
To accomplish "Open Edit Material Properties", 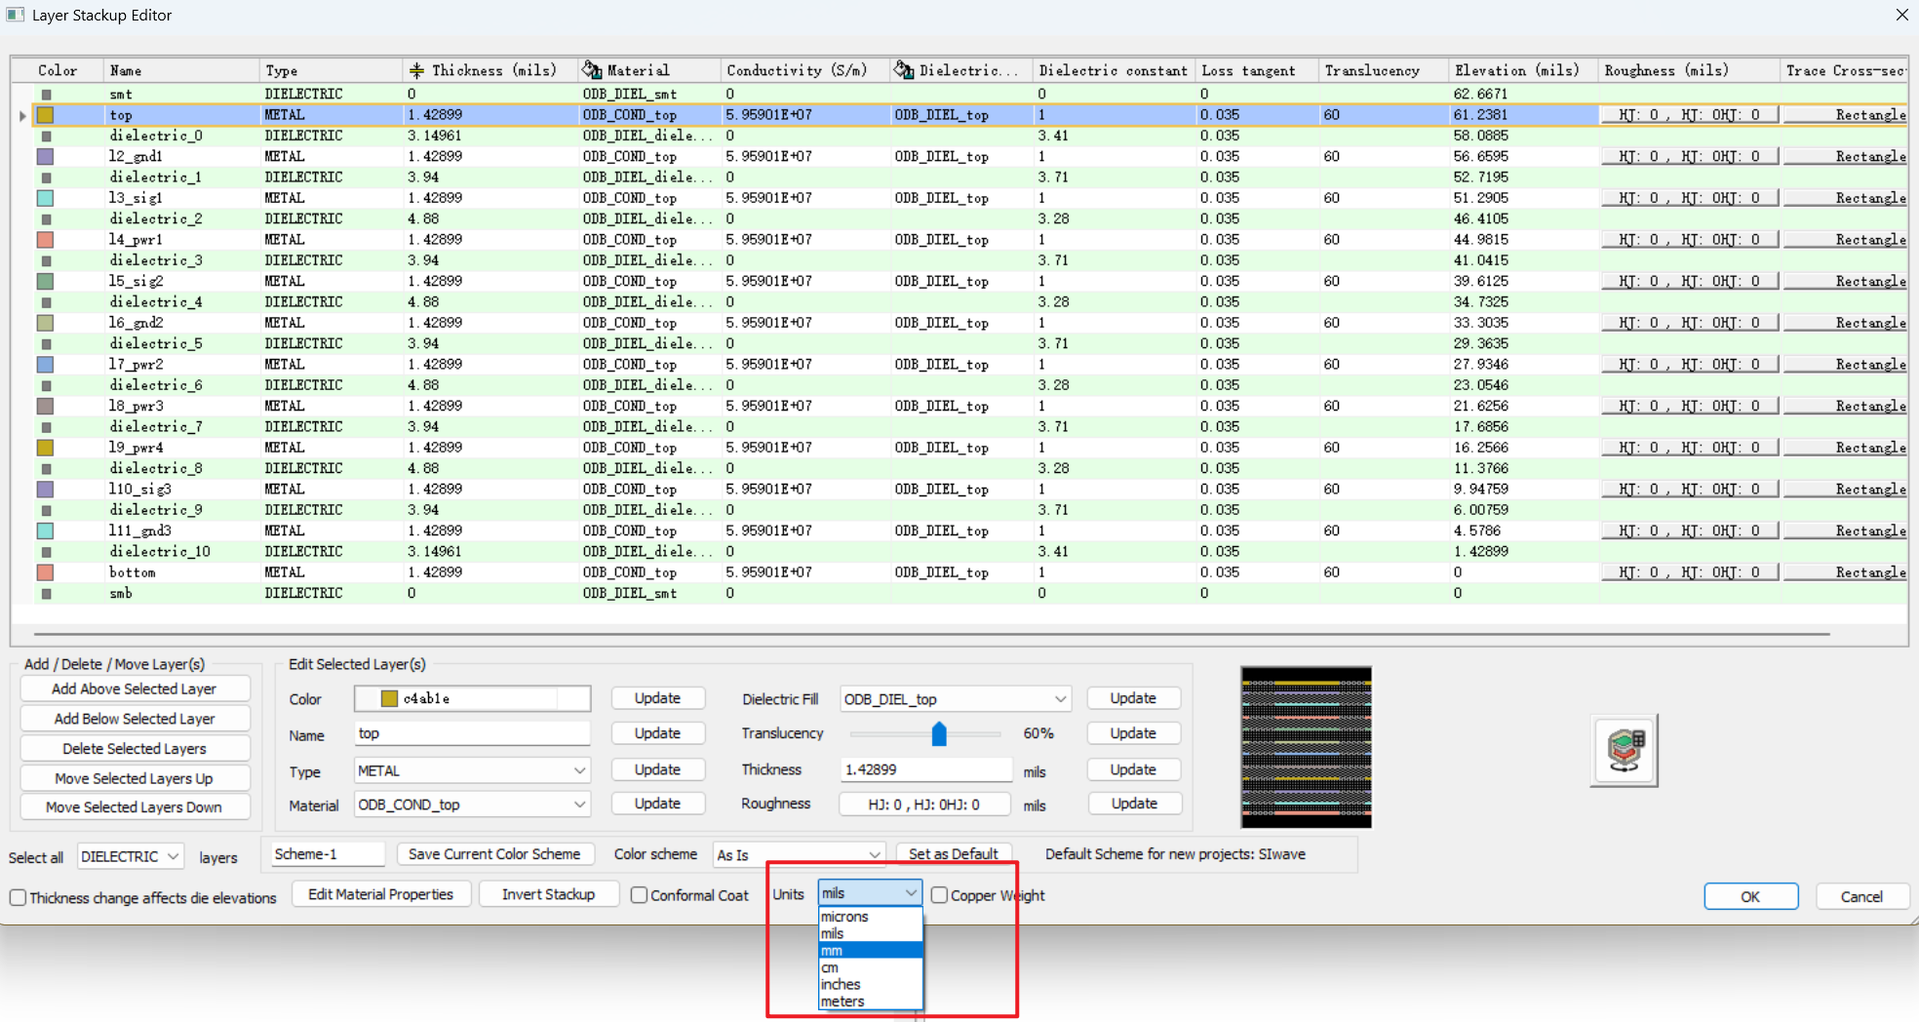I will (x=381, y=894).
